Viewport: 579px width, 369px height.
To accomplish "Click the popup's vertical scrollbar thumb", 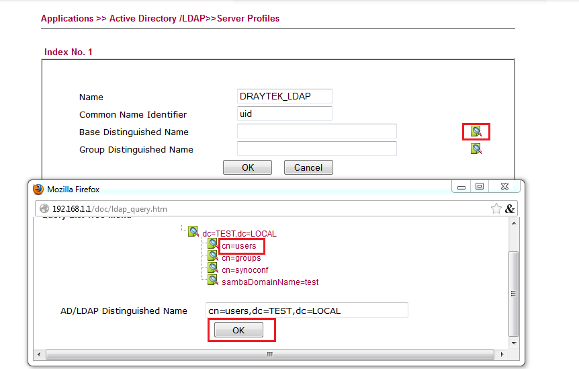I will 514,293.
